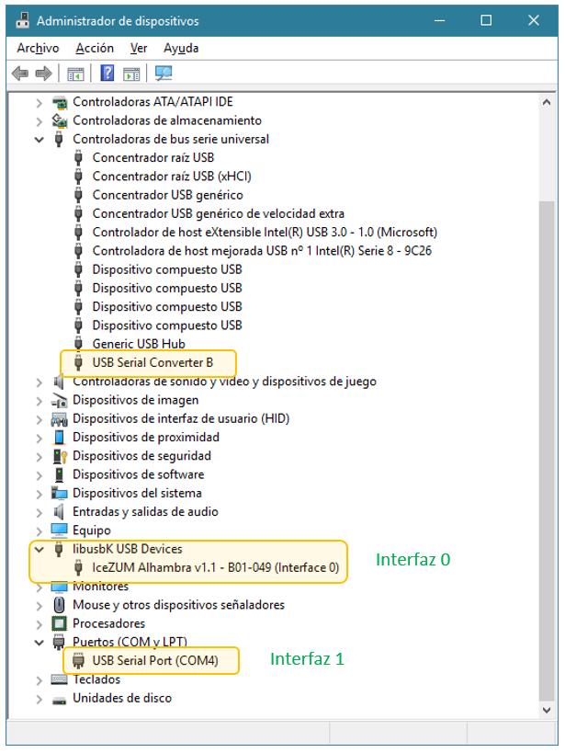Click the Dispositivos de imagen camera icon
565x753 pixels.
(60, 400)
